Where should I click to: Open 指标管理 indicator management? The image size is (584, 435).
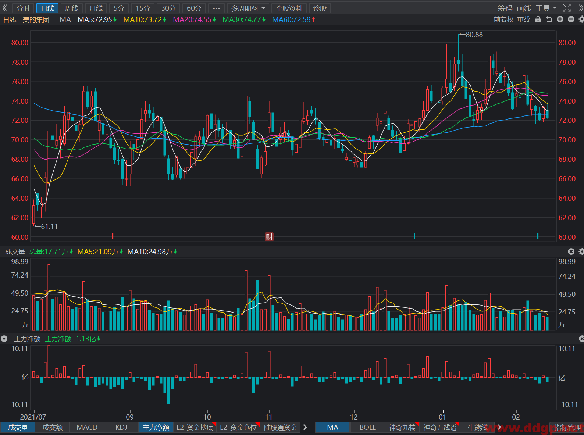pos(567,427)
